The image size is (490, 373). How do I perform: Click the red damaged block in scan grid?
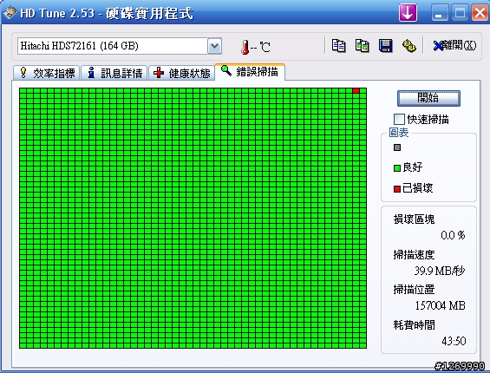(x=356, y=91)
